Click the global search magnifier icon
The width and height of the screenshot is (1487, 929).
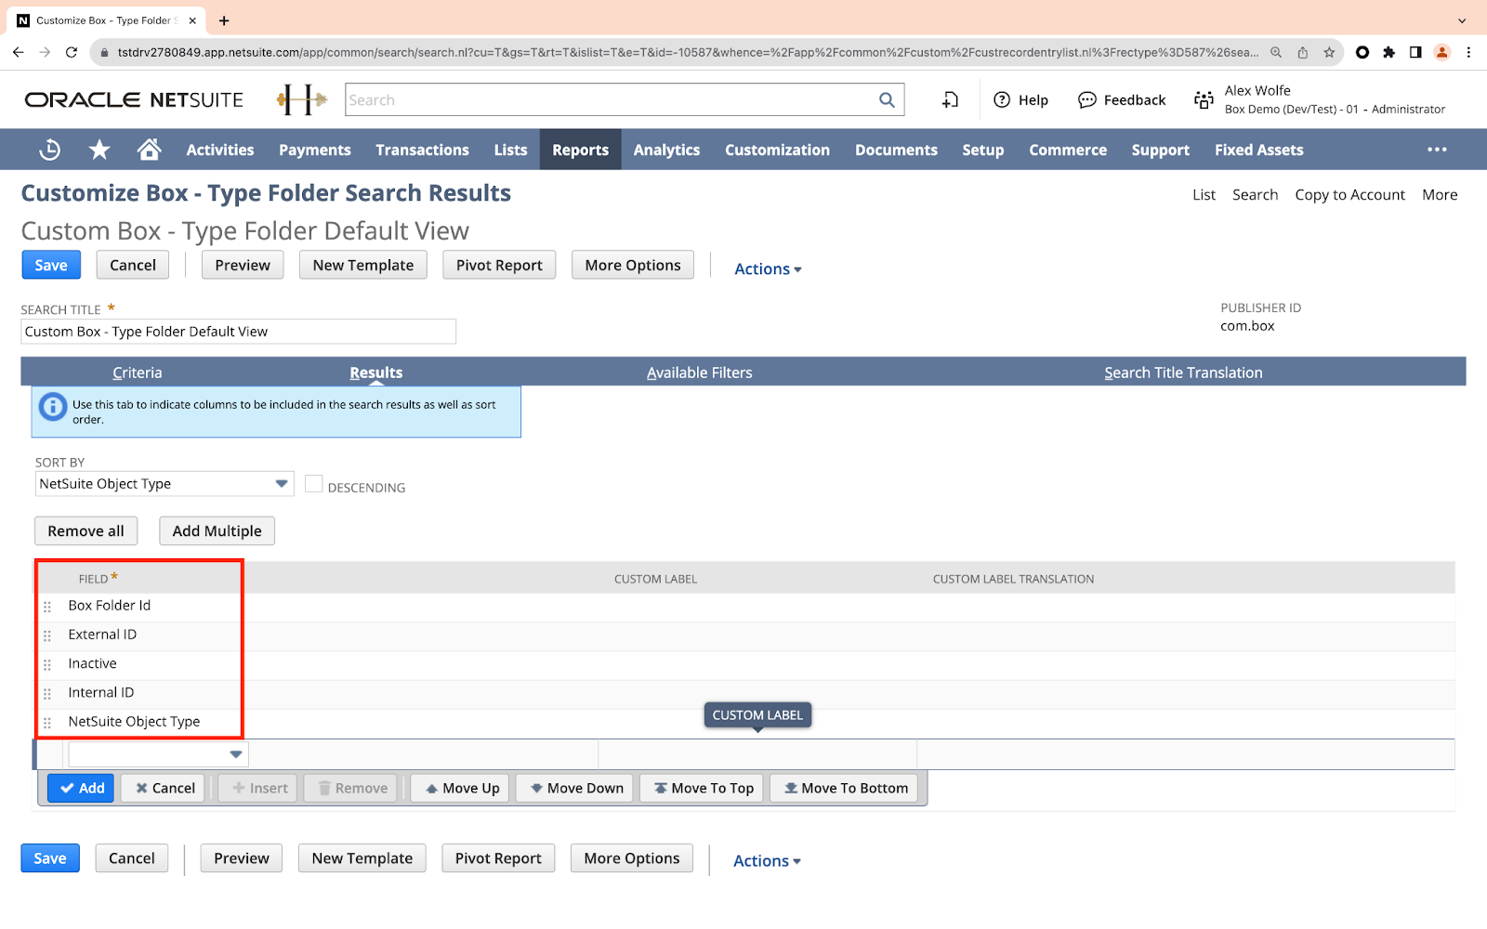point(887,100)
